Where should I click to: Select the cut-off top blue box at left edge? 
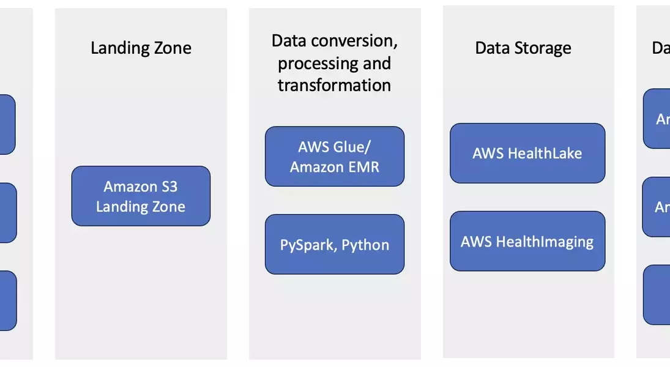(x=7, y=124)
